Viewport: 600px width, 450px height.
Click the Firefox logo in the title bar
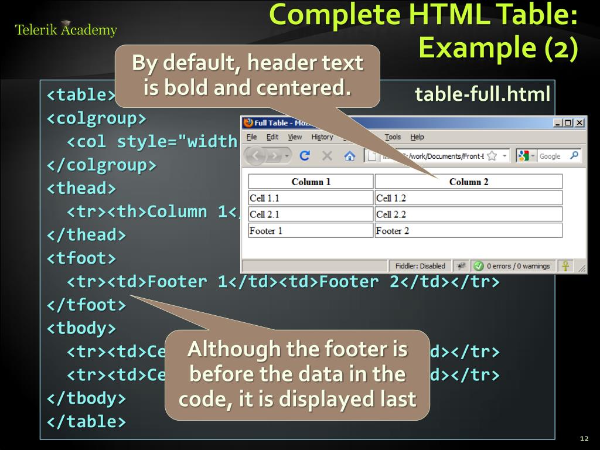[x=248, y=123]
